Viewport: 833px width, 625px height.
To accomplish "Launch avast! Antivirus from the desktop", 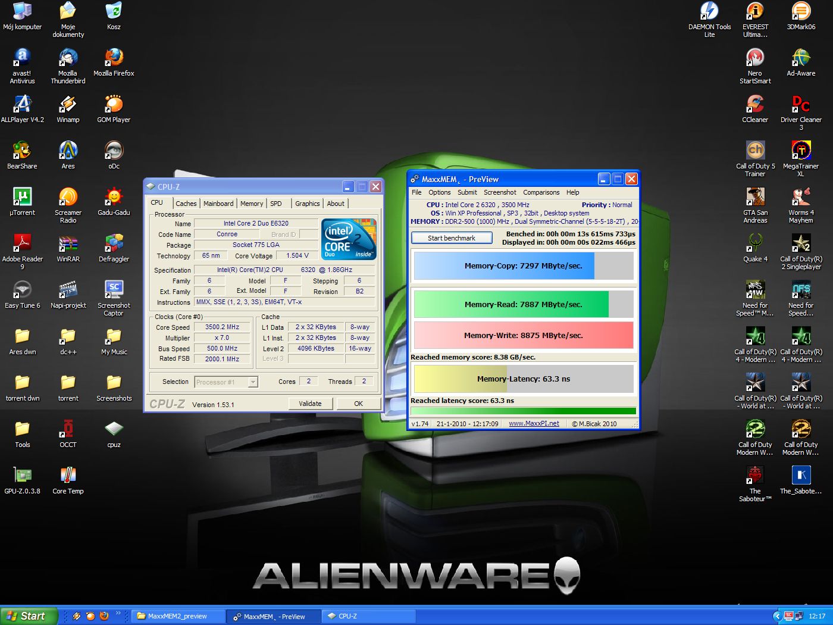I will click(22, 66).
